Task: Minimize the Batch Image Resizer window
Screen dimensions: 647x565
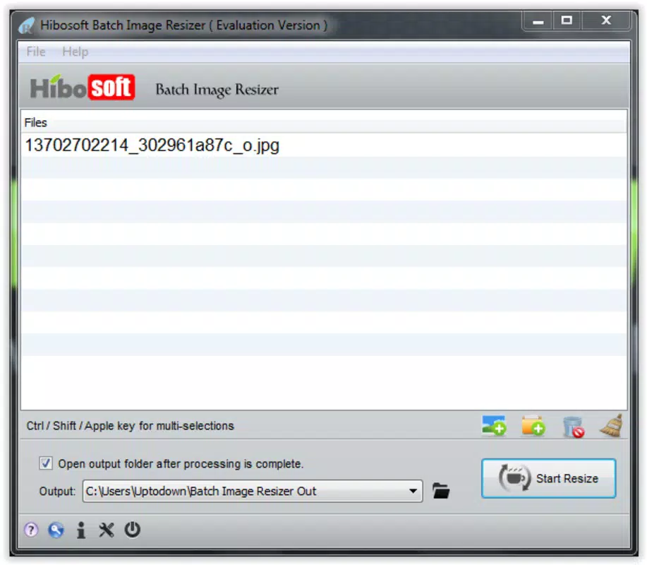Action: tap(538, 20)
